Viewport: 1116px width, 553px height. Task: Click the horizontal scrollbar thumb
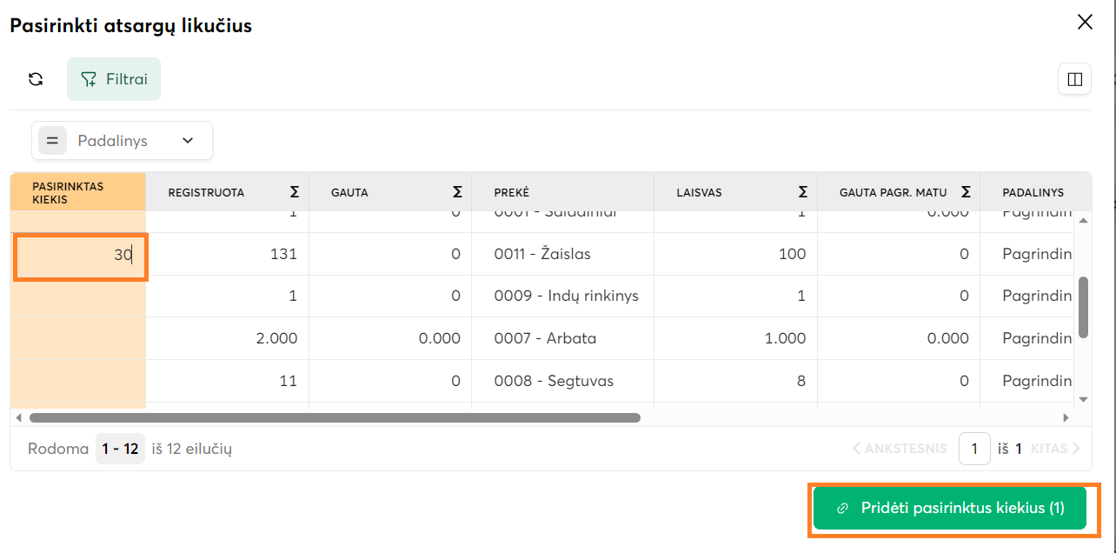tap(335, 417)
